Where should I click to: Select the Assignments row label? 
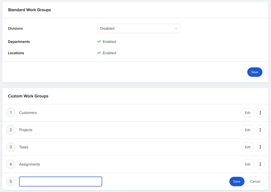click(x=30, y=165)
